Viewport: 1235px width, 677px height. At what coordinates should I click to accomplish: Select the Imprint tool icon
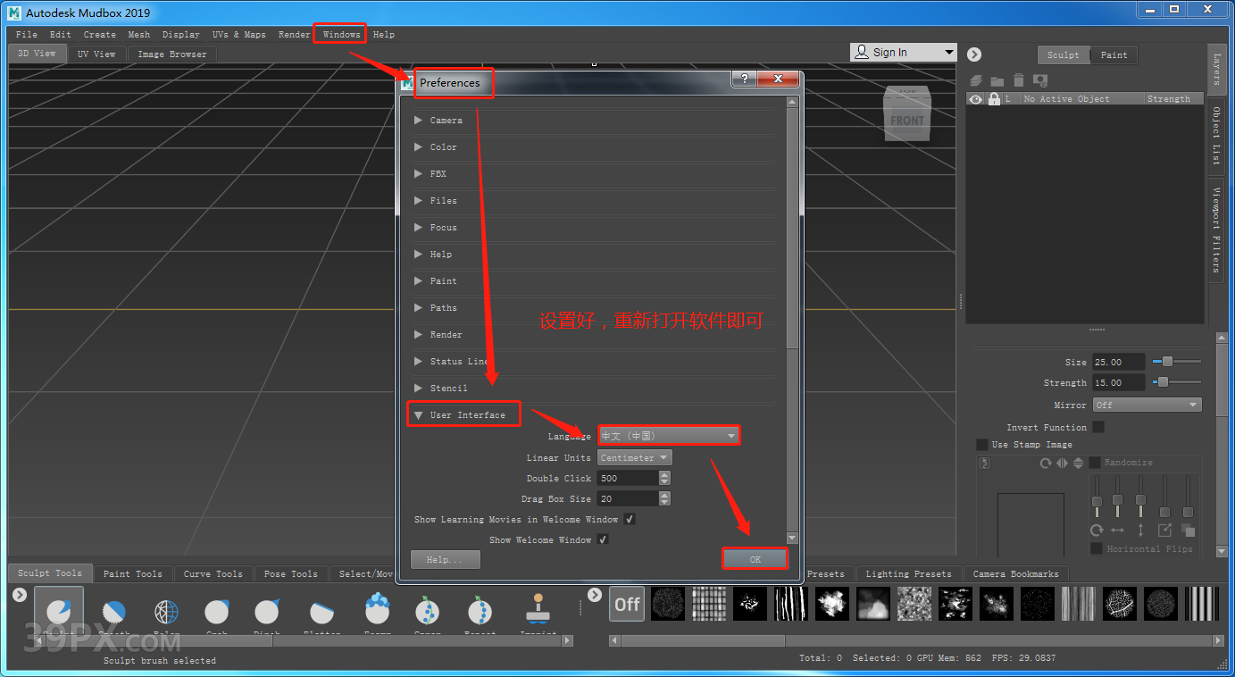coord(537,611)
